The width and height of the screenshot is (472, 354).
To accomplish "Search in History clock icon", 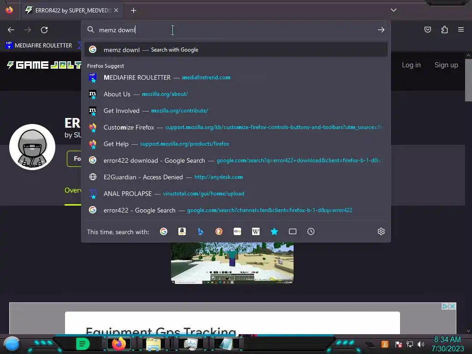I will [x=311, y=231].
